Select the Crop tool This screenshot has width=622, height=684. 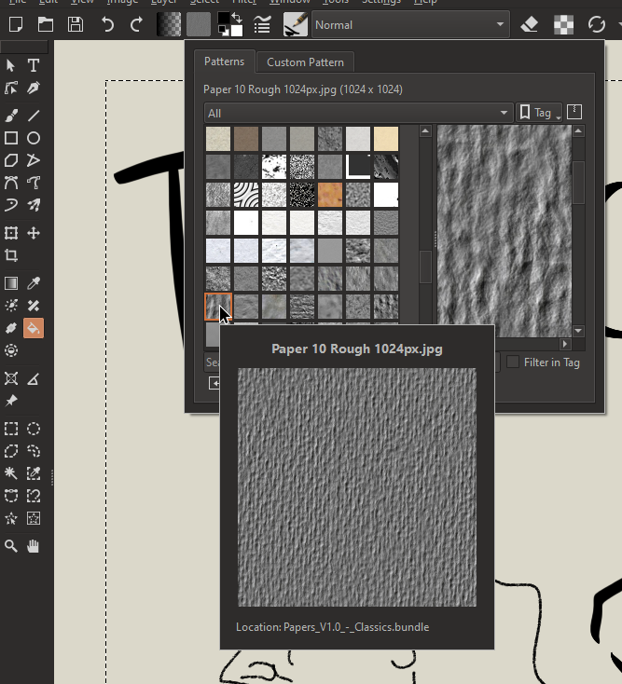[11, 255]
